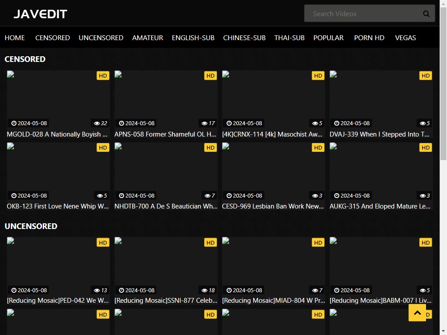Click the magnifier search icon

click(426, 14)
